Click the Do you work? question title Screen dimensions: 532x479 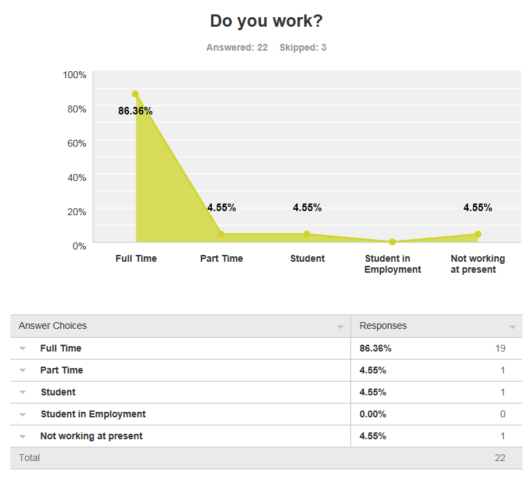266,21
